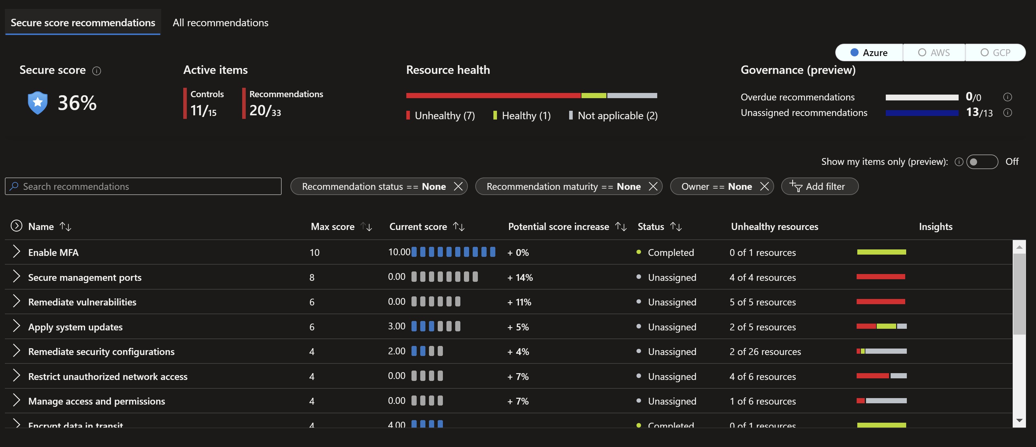Click the Recommendations 20/33 counter
This screenshot has width=1036, height=447.
283,103
